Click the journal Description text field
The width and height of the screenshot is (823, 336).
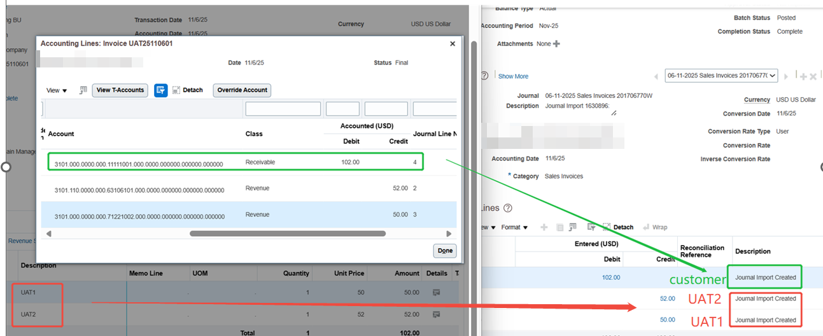click(580, 108)
